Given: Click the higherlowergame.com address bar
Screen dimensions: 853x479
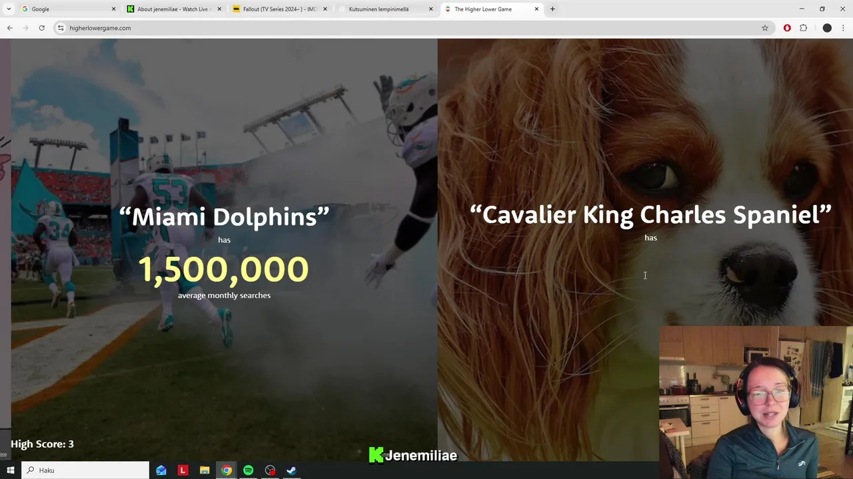Looking at the screenshot, I should [x=413, y=28].
